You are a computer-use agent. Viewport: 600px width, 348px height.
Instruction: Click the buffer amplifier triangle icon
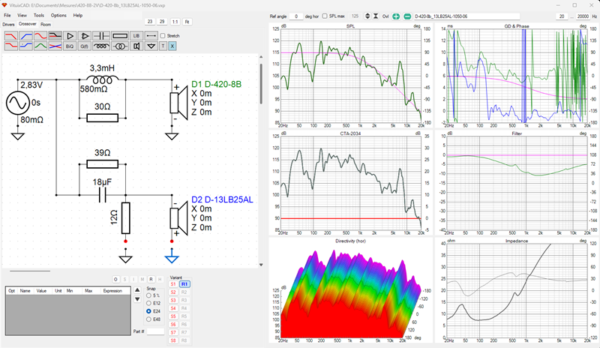70,36
